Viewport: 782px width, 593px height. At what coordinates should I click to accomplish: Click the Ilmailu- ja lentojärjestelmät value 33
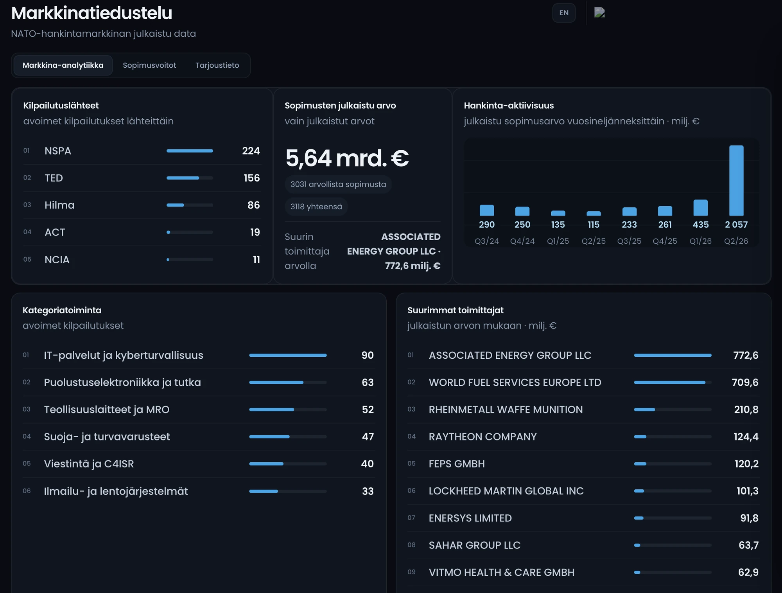[x=368, y=491]
